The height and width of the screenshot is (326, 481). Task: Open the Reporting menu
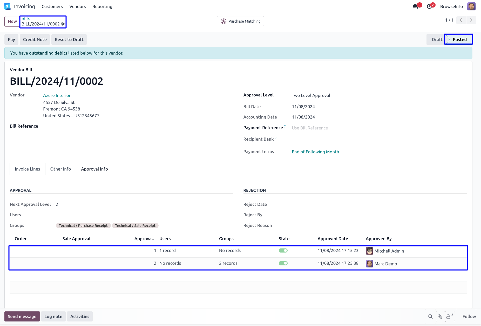102,6
